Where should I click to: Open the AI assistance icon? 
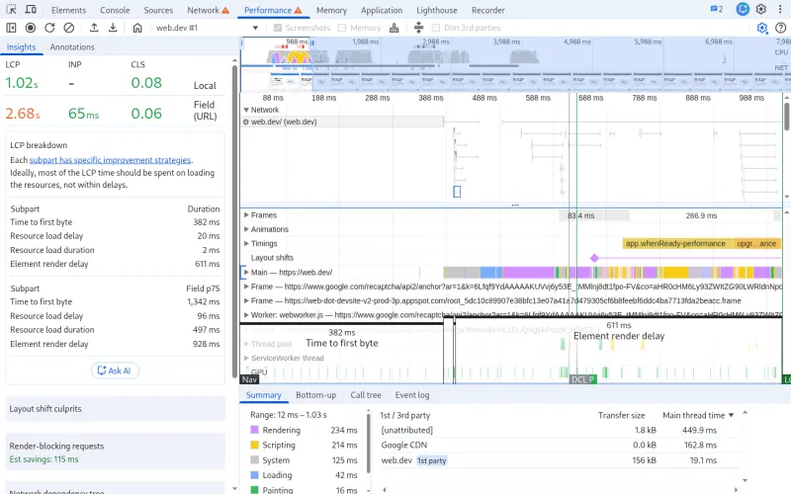coord(743,9)
